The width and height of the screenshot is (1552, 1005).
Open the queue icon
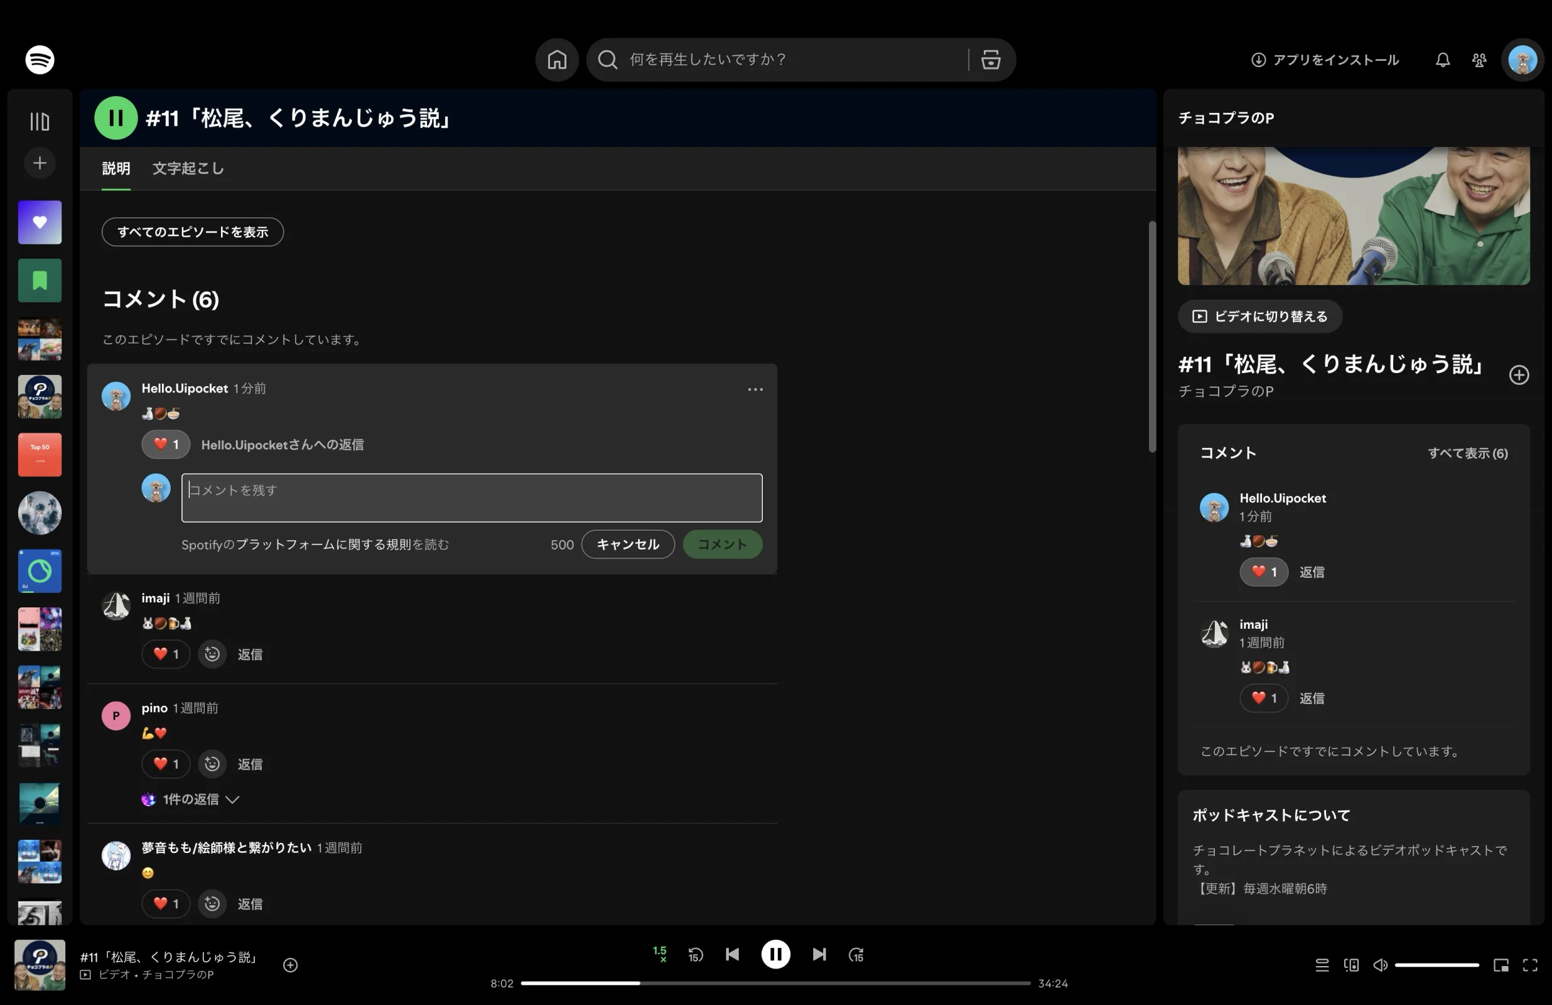pos(1322,965)
